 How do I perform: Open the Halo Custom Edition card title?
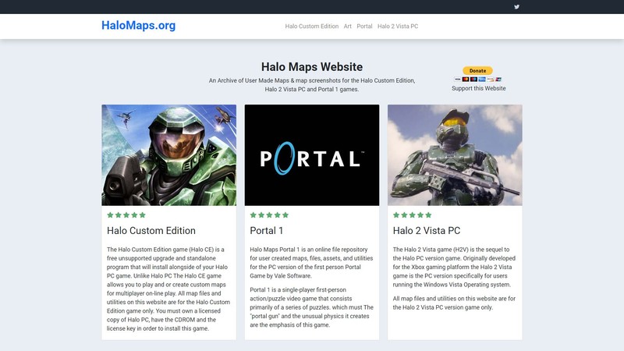151,231
